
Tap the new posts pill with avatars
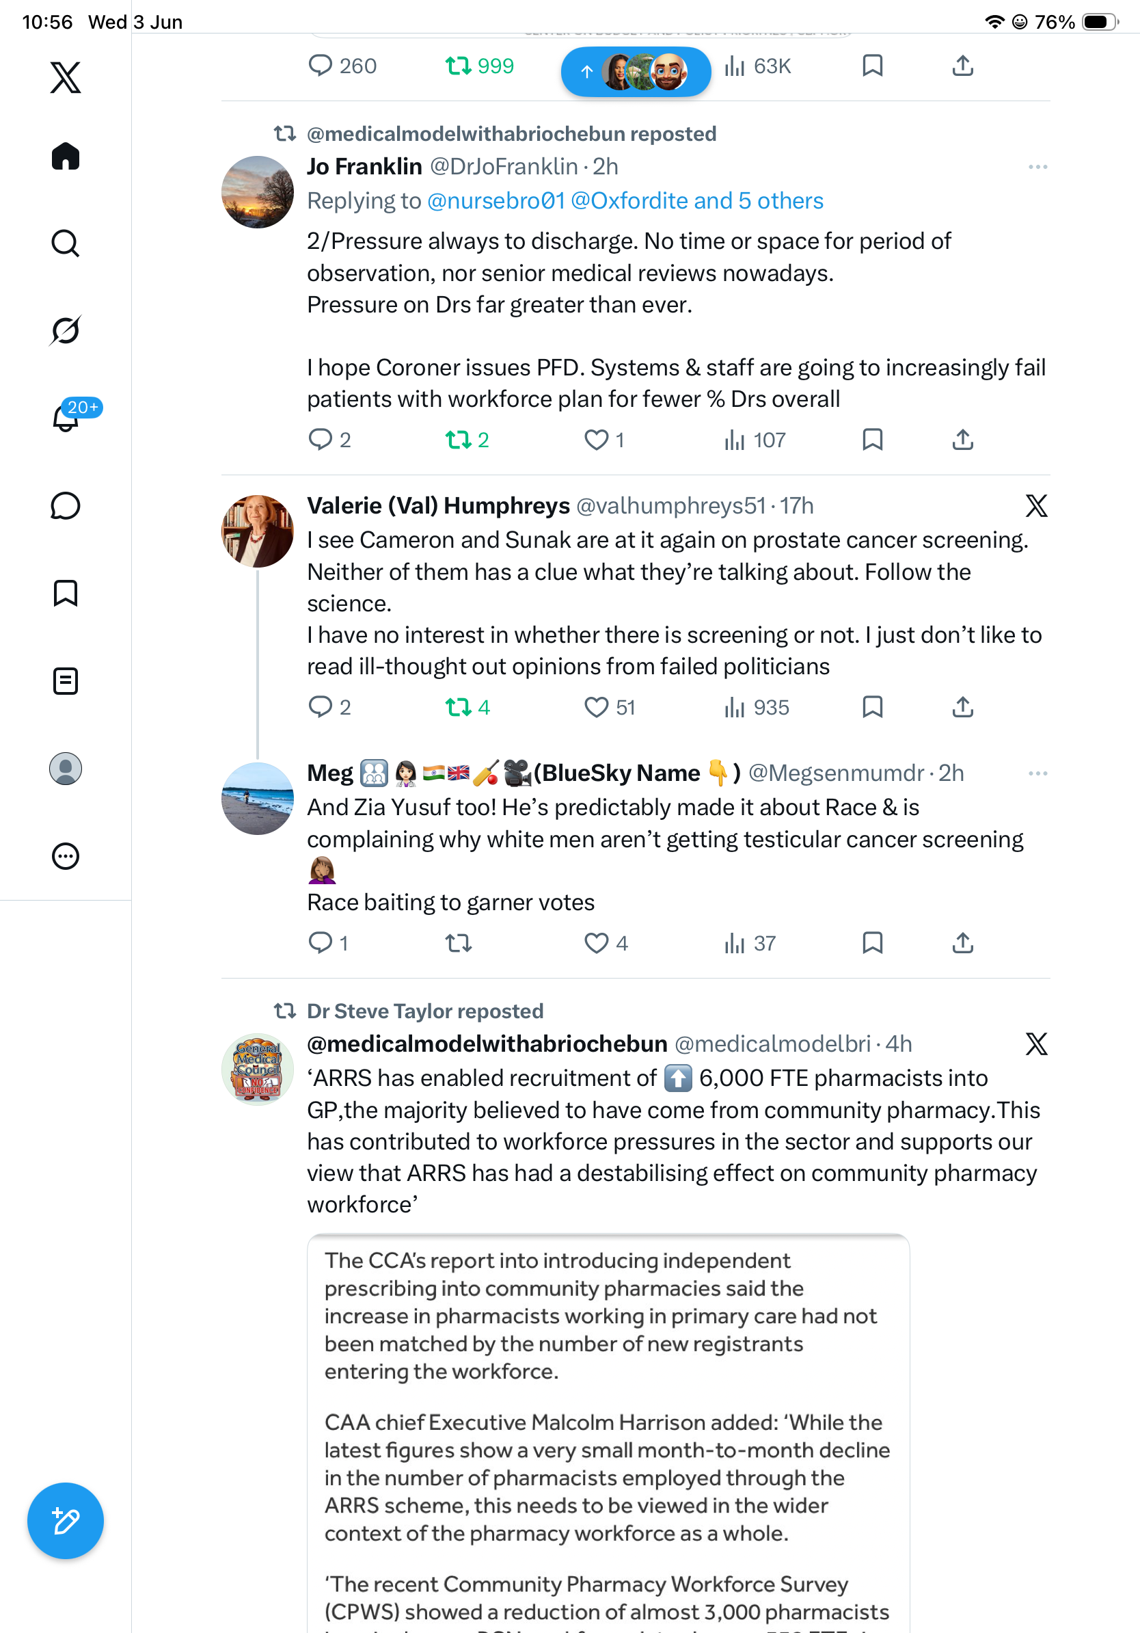tap(636, 71)
